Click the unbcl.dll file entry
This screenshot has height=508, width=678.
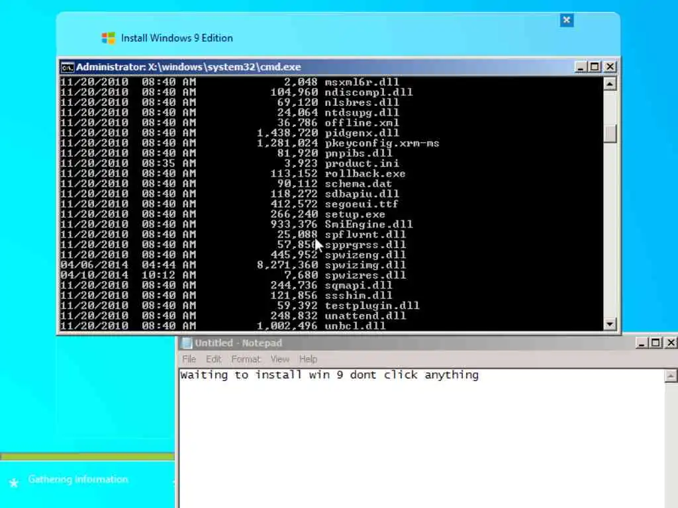355,325
